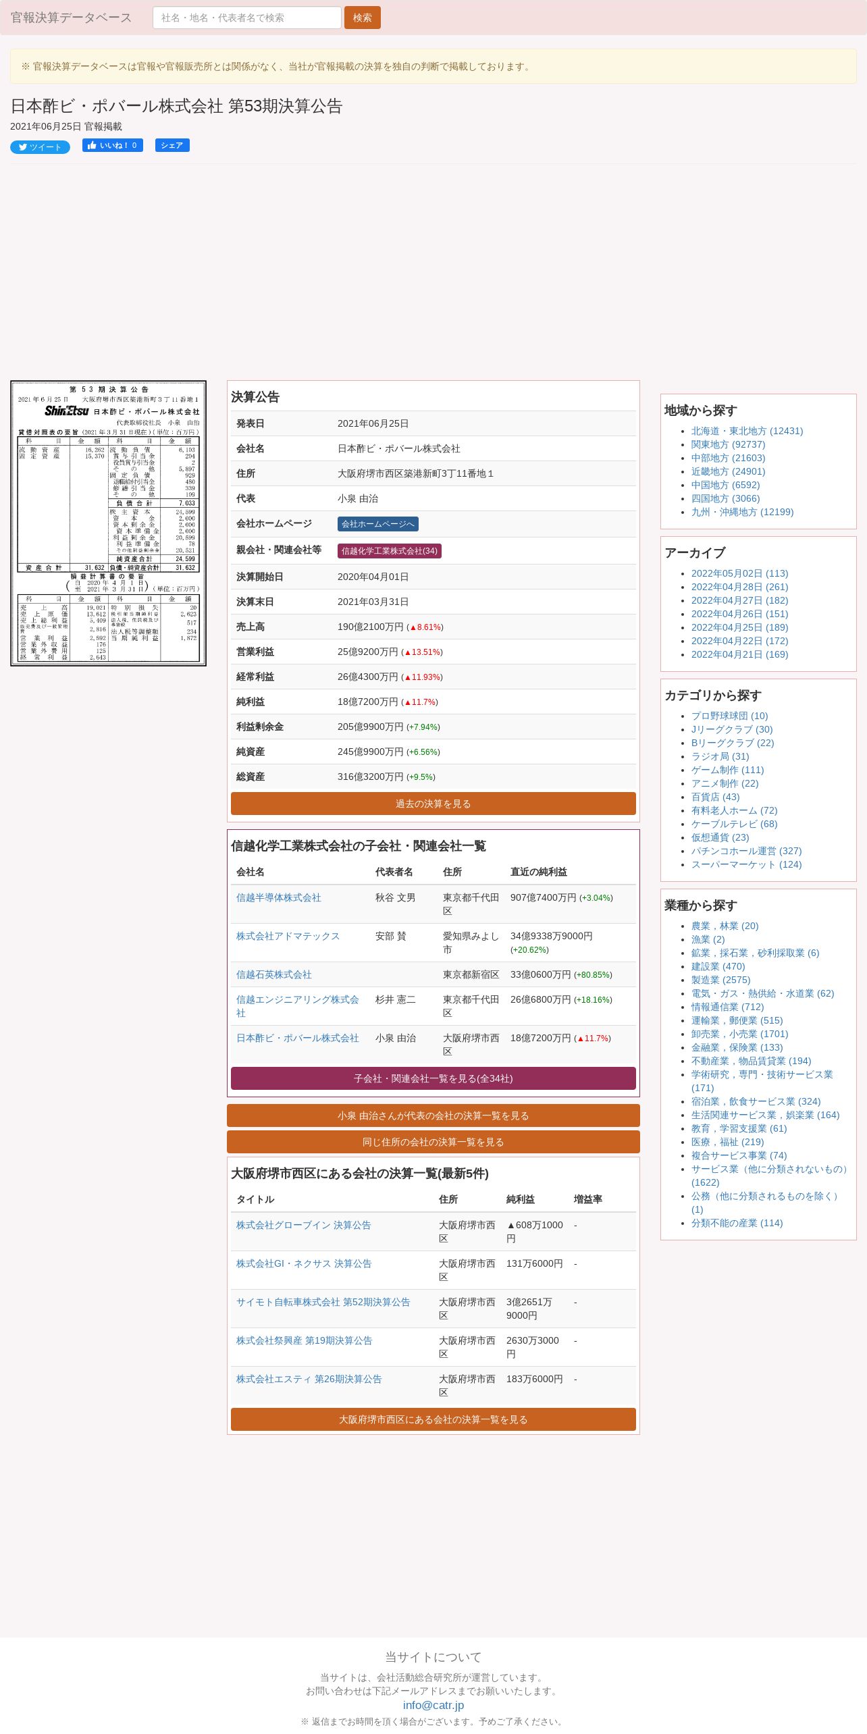The height and width of the screenshot is (1734, 867).
Task: Click 過去の決算を見る button
Action: point(433,804)
